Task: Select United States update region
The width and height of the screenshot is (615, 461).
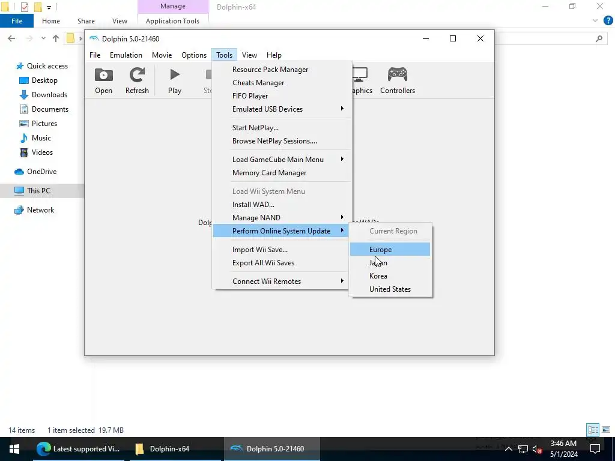Action: (390, 289)
